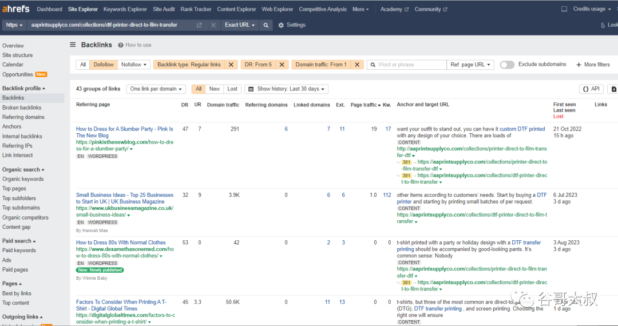The image size is (618, 326).
Task: Open the More menu in top navigation
Action: (360, 9)
